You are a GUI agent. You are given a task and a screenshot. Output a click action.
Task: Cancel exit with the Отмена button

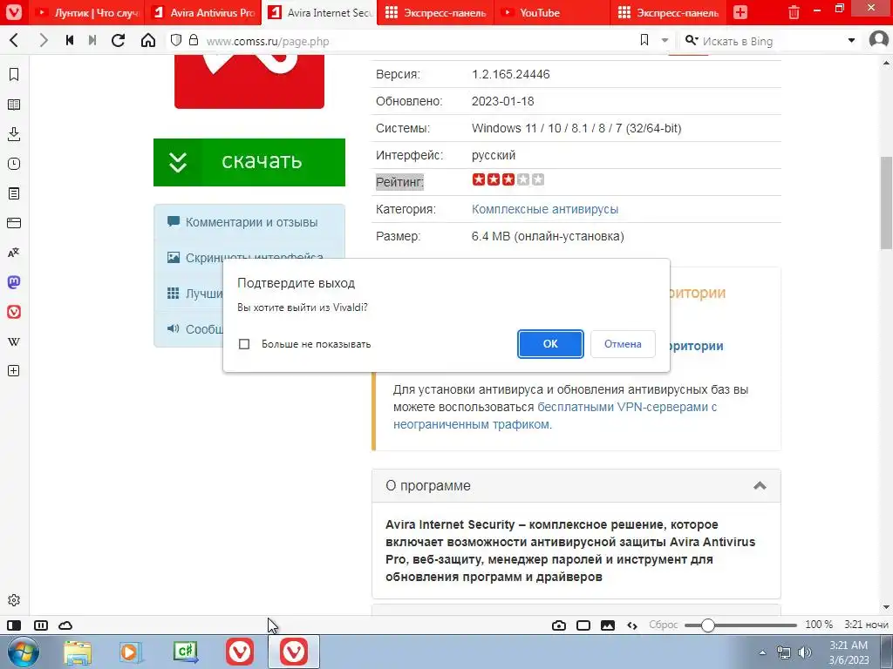623,343
